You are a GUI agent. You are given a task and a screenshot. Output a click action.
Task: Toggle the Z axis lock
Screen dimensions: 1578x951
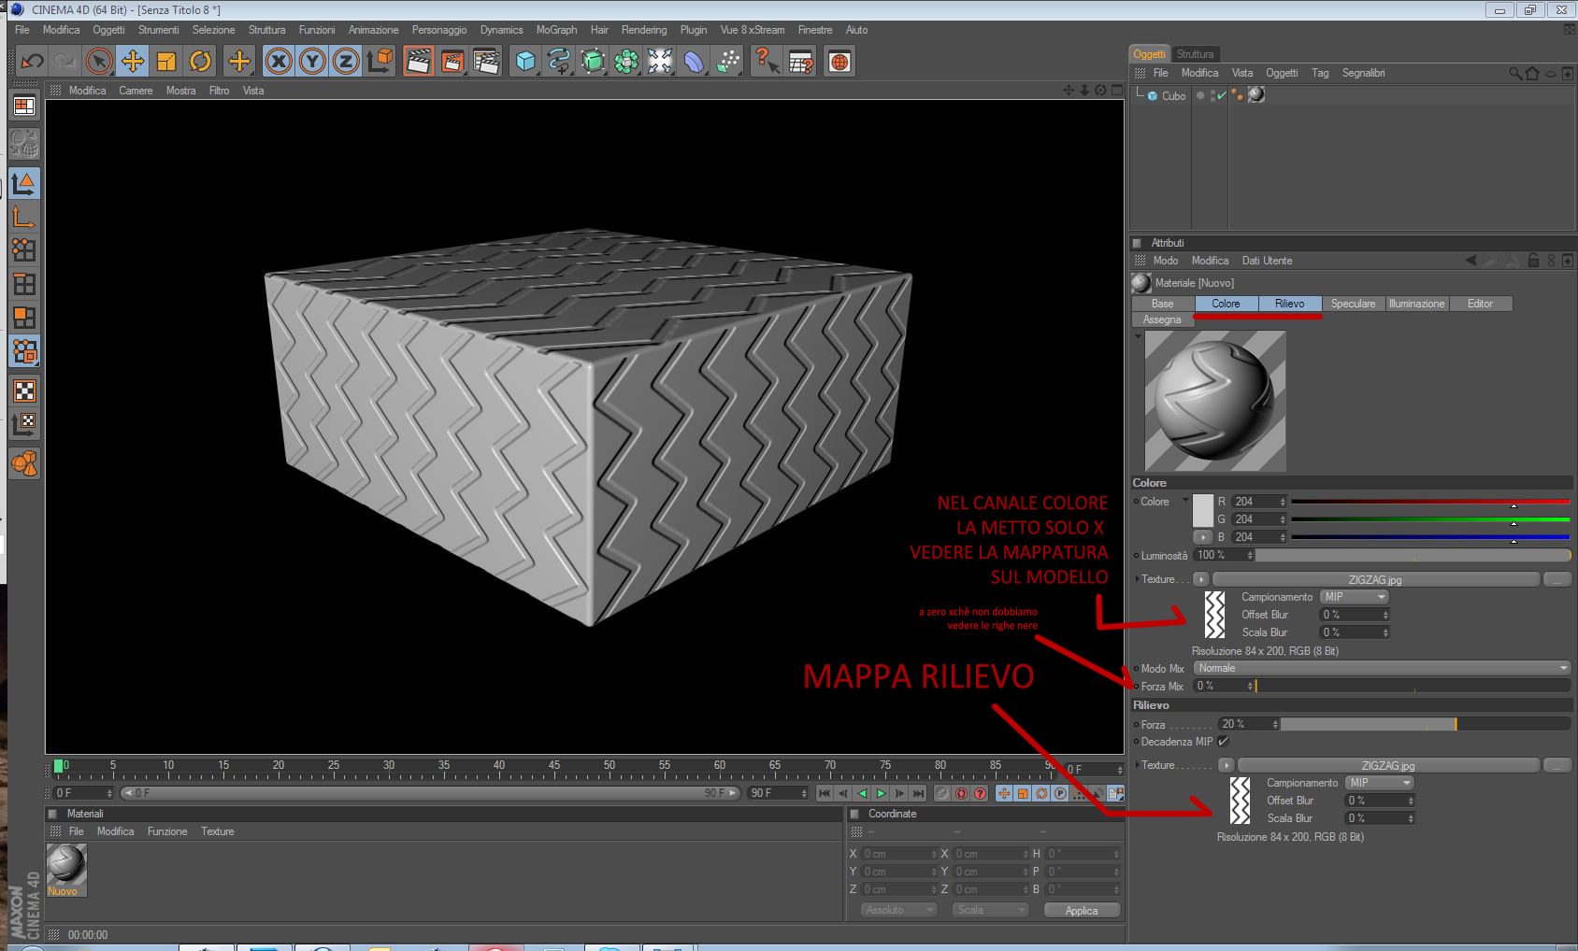345,62
